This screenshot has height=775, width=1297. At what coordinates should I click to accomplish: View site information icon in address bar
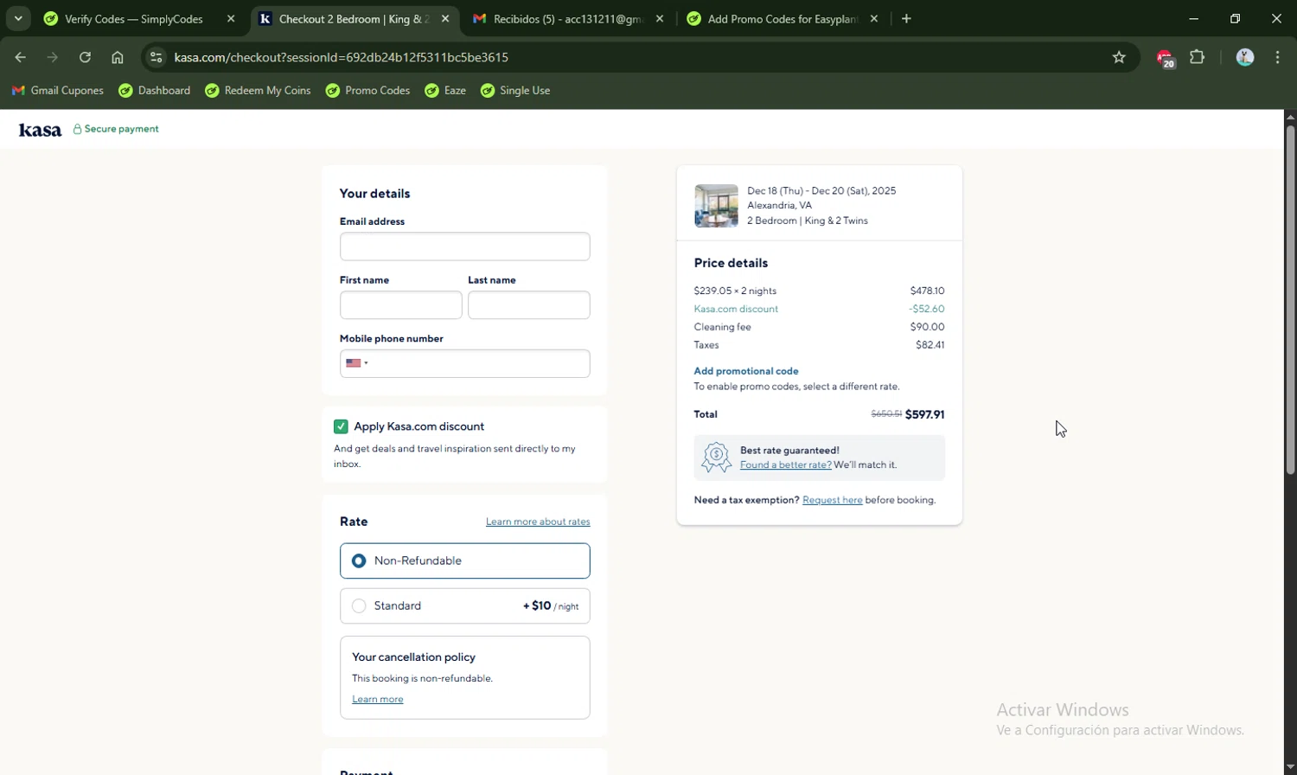coord(156,57)
